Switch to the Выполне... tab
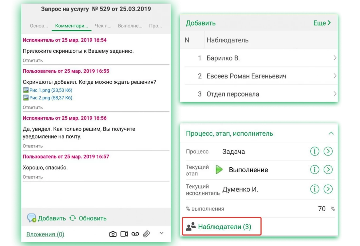This screenshot has width=360, height=246. [x=130, y=26]
